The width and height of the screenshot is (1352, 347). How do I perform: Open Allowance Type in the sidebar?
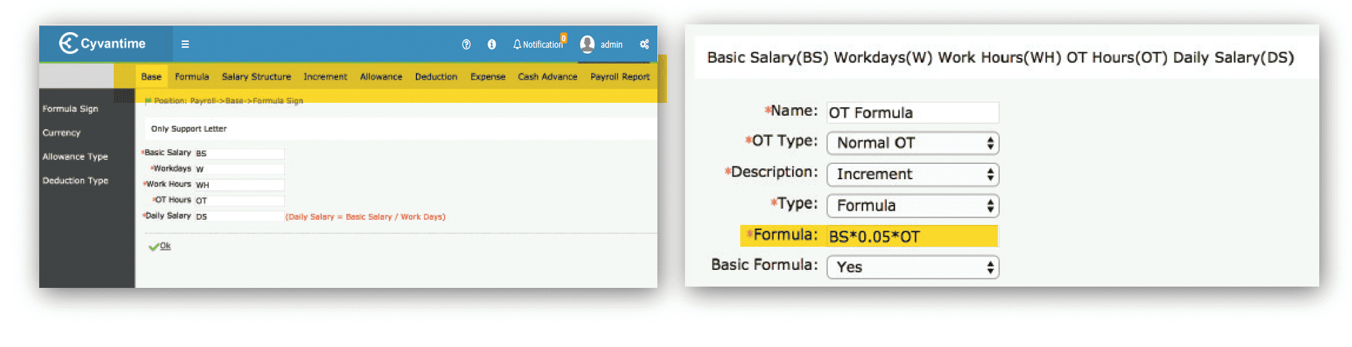(75, 157)
